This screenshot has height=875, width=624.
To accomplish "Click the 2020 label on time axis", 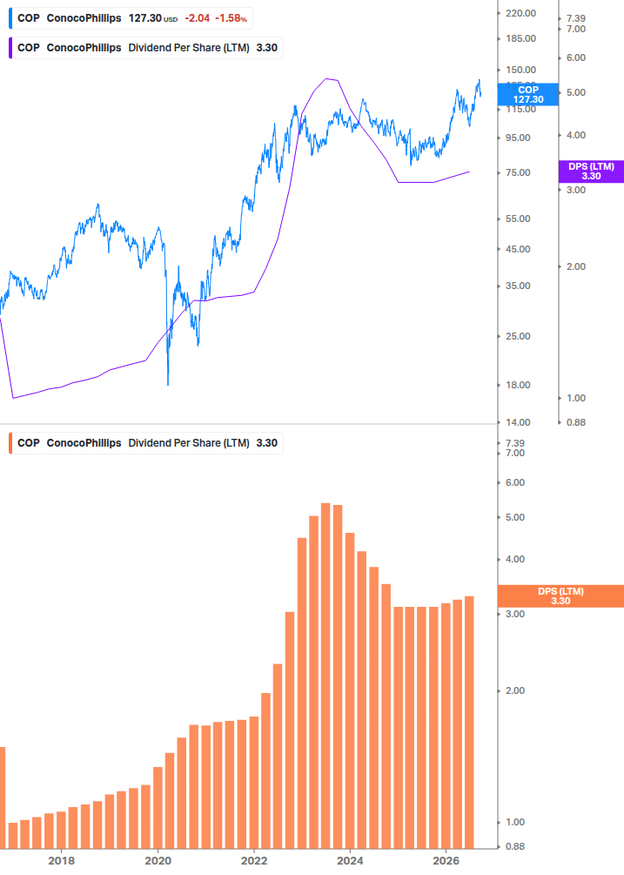I will [x=158, y=860].
